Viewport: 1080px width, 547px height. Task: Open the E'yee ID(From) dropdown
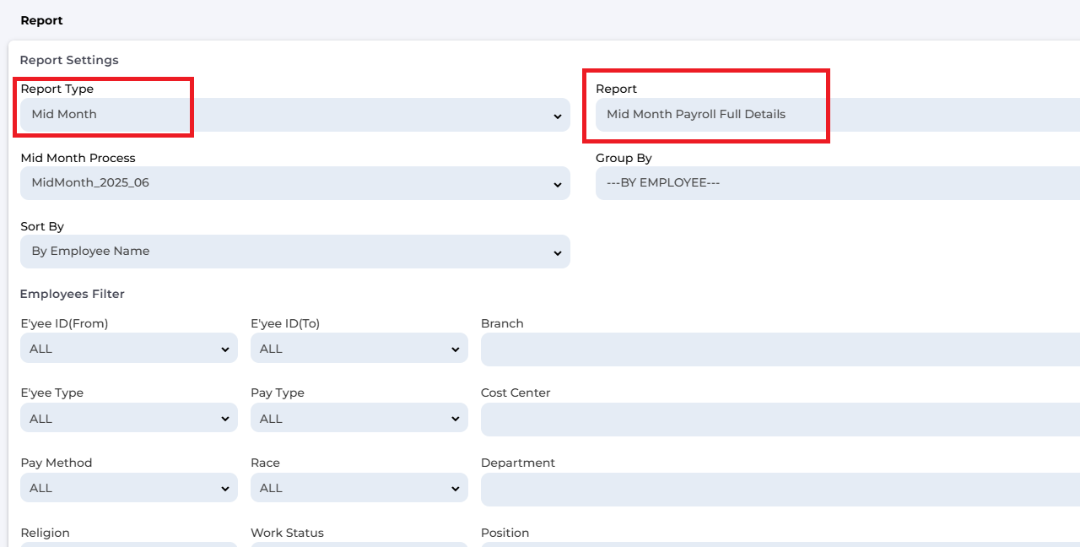128,349
